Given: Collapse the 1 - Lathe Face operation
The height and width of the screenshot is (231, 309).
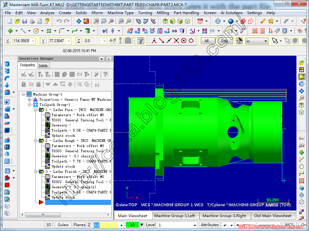Looking at the screenshot, I should pos(35,110).
